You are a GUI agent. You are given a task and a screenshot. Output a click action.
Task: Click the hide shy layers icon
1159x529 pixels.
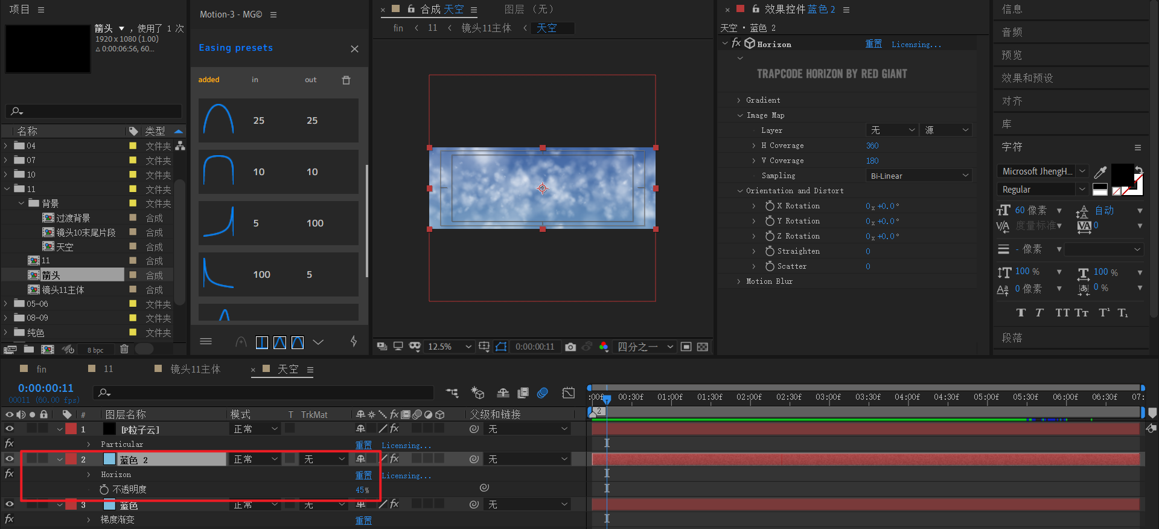tap(503, 393)
